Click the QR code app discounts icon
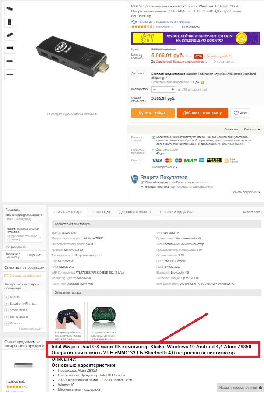Screen dimensions: 264x393 pyautogui.click(x=153, y=62)
